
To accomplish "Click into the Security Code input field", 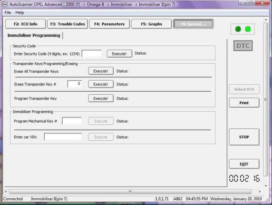I will tap(92, 53).
